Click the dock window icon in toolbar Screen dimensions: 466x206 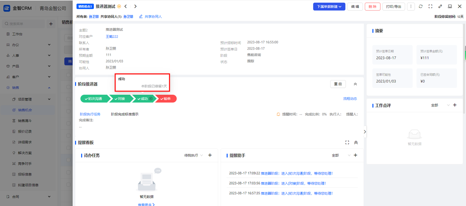[450, 7]
